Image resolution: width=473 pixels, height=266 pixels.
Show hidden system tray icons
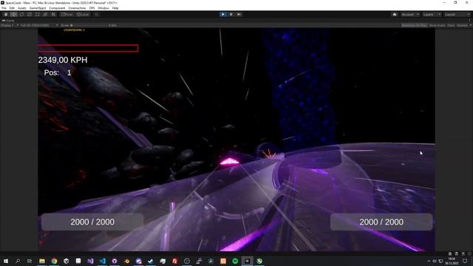point(429,261)
